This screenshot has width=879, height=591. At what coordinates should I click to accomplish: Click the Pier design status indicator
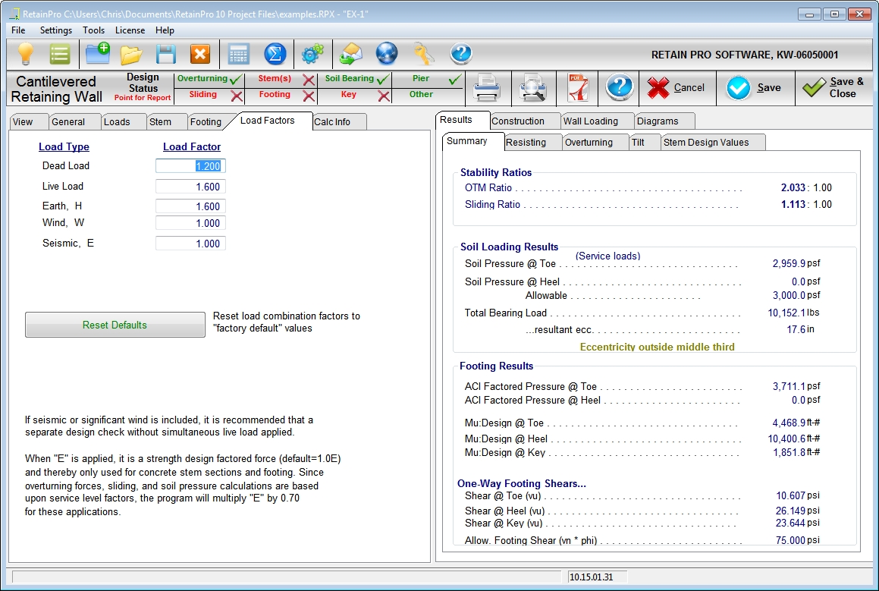click(428, 79)
